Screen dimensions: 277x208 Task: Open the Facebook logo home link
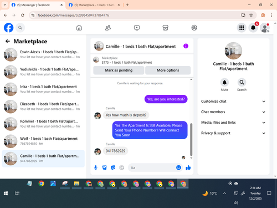click(9, 28)
